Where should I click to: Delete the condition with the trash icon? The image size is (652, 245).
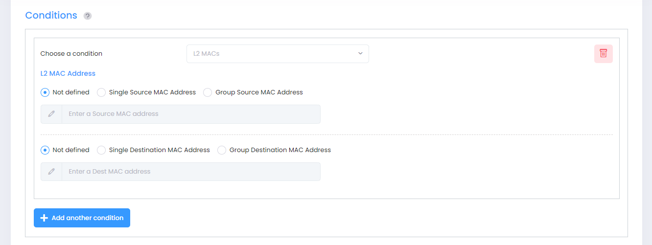[603, 53]
